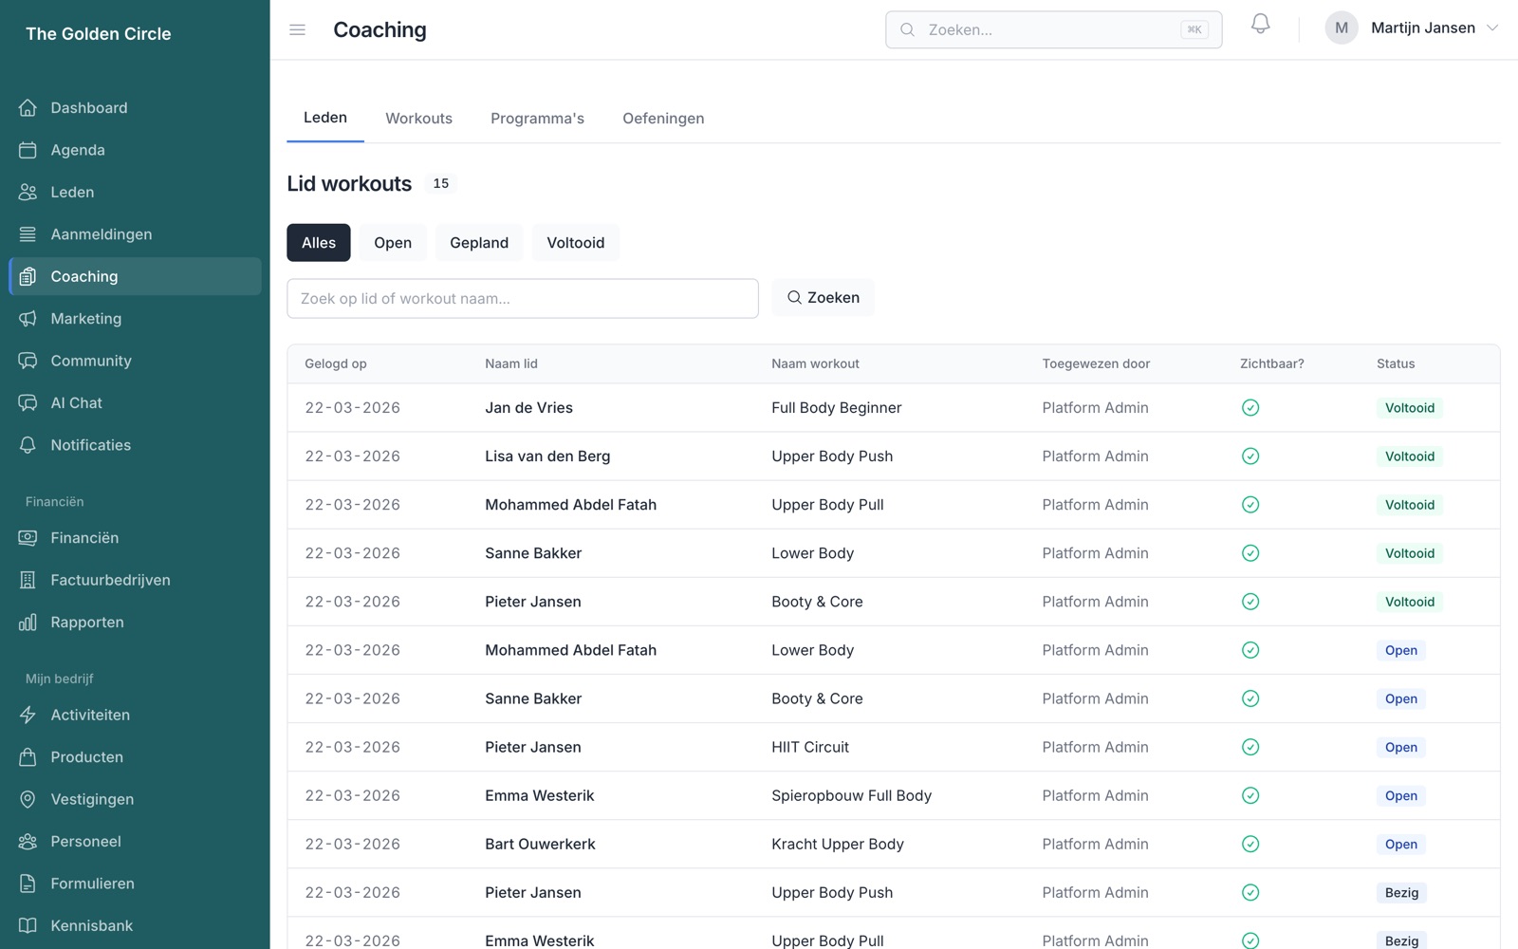Filter workouts by Gepland
Viewport: 1518px width, 949px height.
(479, 243)
